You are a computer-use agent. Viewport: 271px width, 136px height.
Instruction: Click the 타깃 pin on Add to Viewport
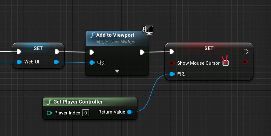coord(92,63)
